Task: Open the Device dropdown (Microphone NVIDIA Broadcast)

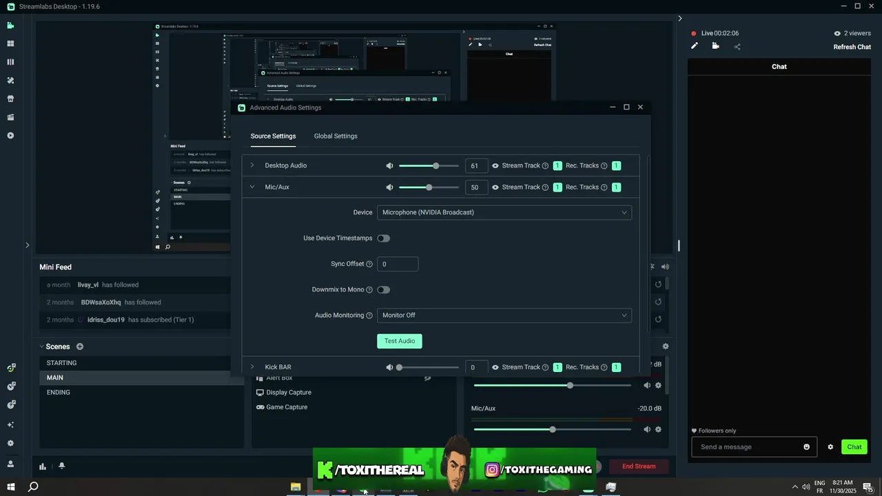Action: coord(504,212)
